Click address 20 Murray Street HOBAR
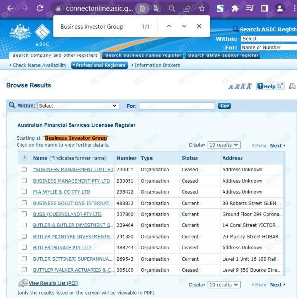Viewport: 297px width, 298px height. (252, 237)
